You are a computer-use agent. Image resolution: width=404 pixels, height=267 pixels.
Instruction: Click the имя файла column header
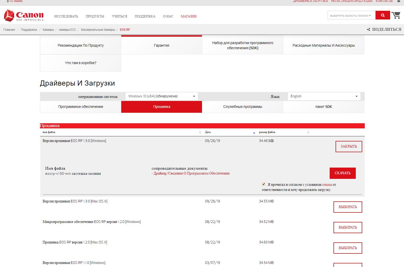[x=49, y=132]
